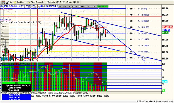Click the Published by eSignal credit text
Screen dimensions: 174x103
[155, 101]
